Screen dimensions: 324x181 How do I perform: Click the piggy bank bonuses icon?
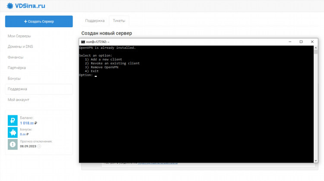click(13, 133)
